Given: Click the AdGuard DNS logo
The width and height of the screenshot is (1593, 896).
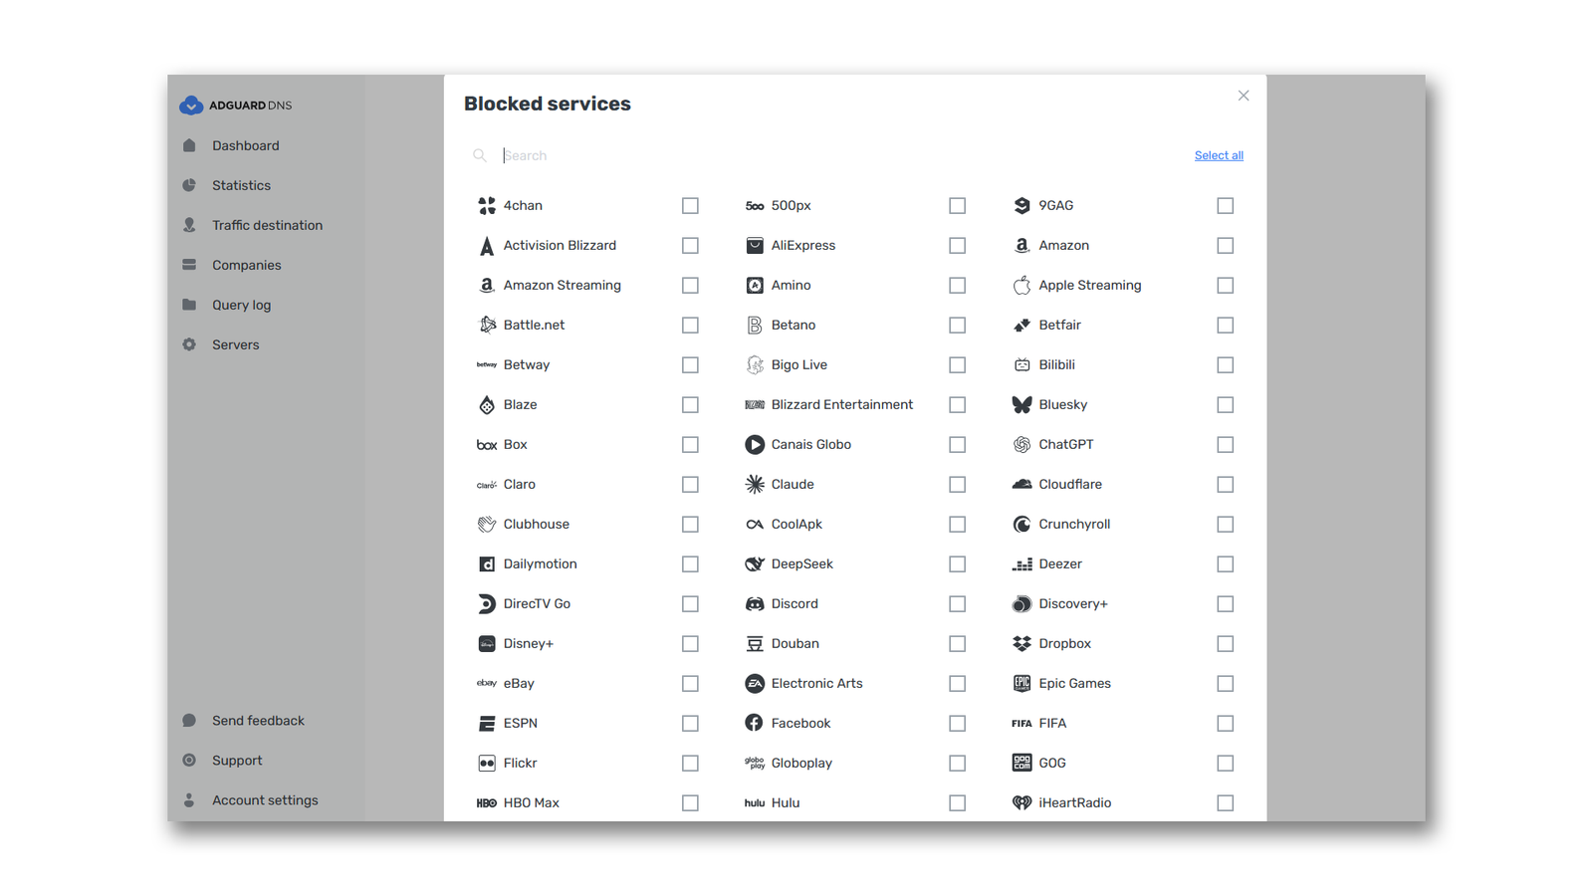Looking at the screenshot, I should pyautogui.click(x=236, y=106).
